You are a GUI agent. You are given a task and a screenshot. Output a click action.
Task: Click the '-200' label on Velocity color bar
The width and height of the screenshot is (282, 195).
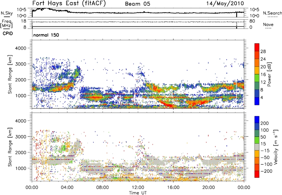click(266, 171)
